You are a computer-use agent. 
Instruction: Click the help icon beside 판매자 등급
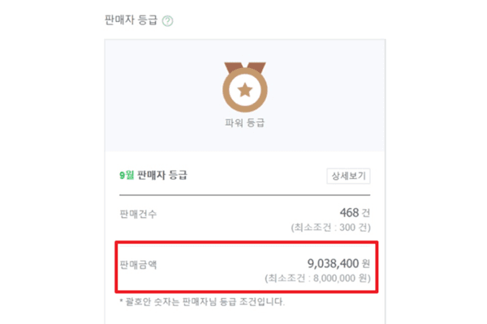[x=168, y=20]
